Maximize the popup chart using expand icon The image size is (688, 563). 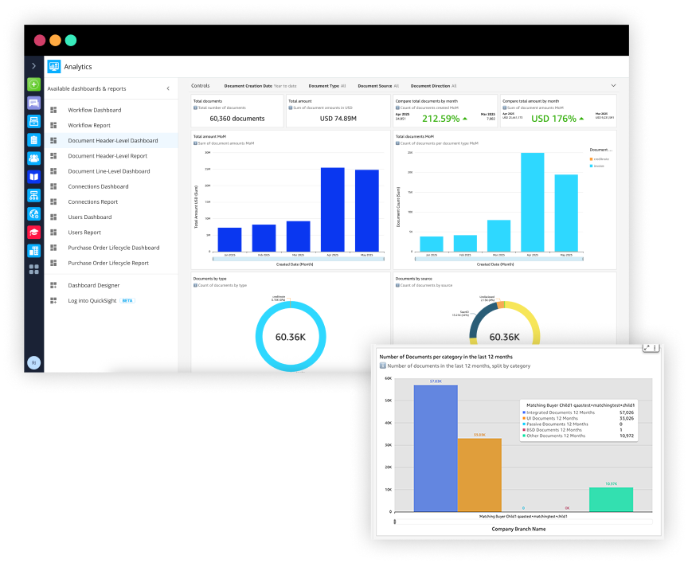[647, 348]
